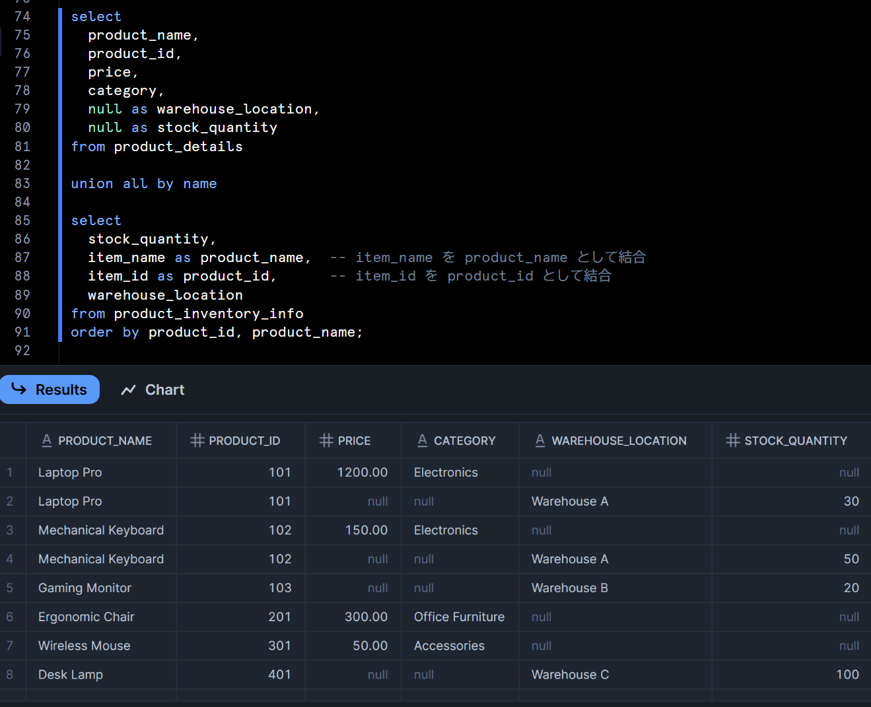The width and height of the screenshot is (871, 707).
Task: Click the number type icon beside PRICE
Action: (326, 440)
